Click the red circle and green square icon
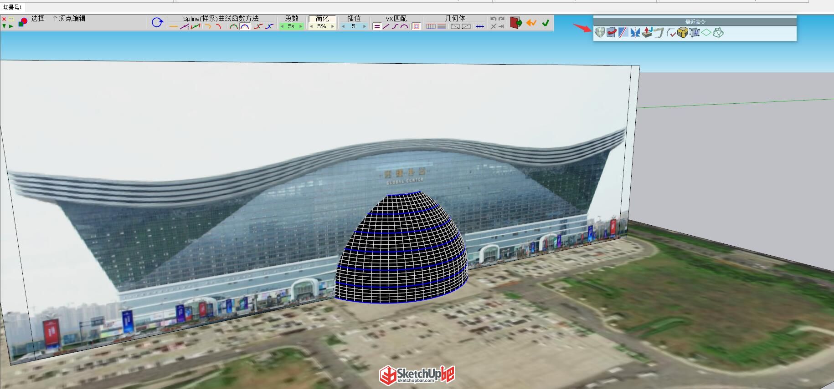Viewport: 834px width, 389px height. pos(23,22)
